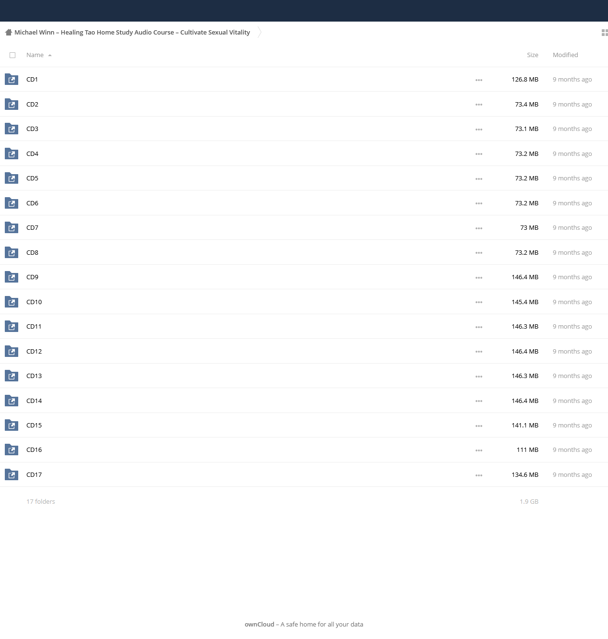Sort by Size column header

532,55
